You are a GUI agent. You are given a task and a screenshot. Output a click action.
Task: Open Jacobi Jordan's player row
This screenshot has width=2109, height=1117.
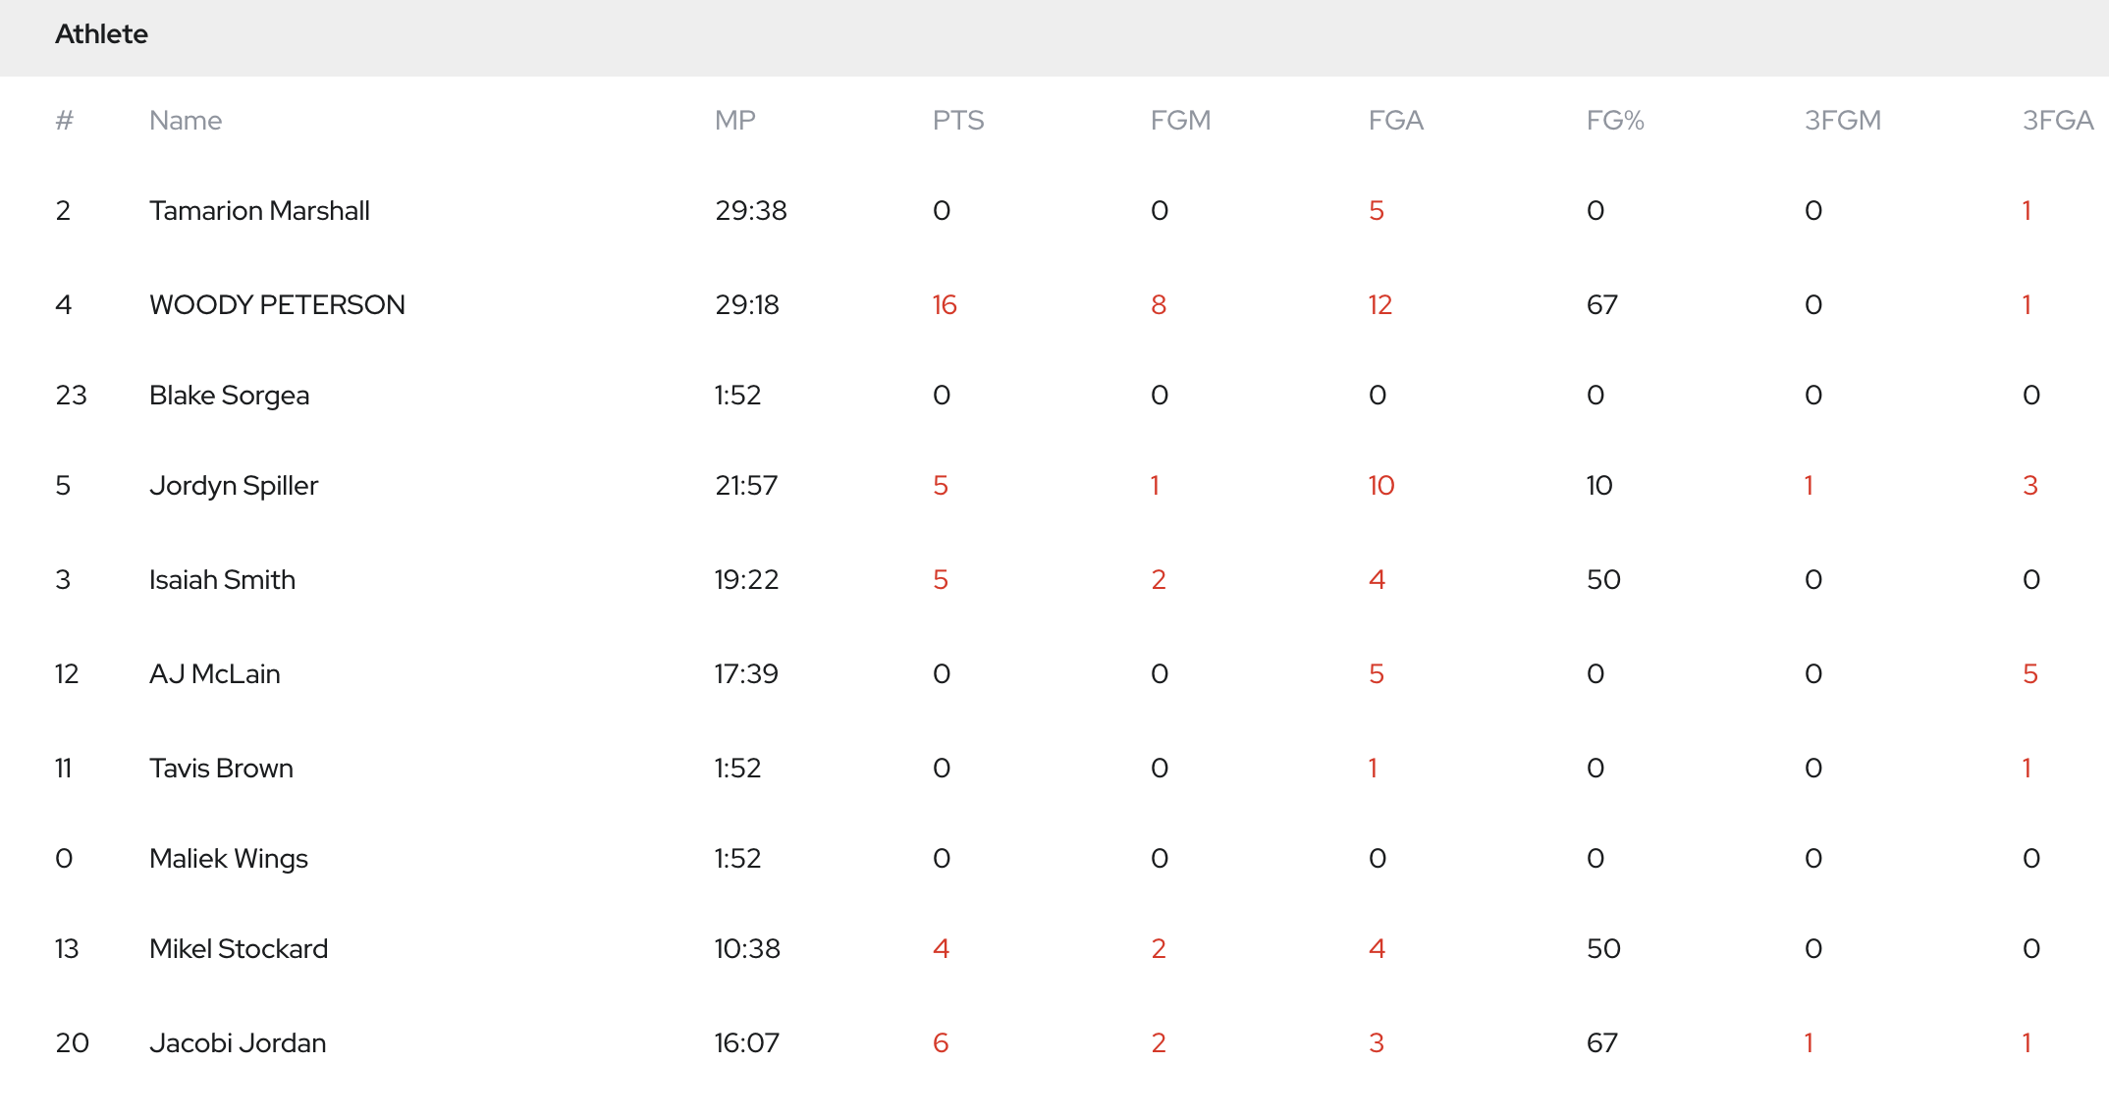238,1042
